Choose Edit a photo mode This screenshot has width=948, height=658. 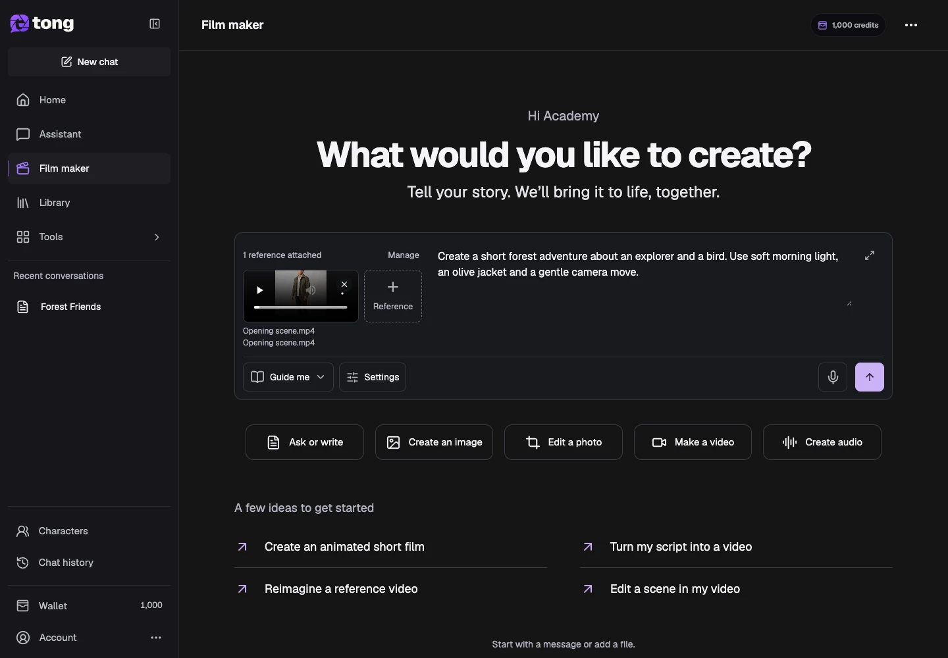pos(564,442)
